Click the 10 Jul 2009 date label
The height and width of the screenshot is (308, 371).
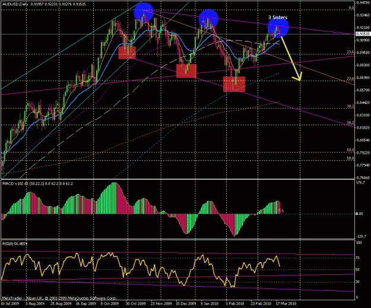[x=10, y=303]
